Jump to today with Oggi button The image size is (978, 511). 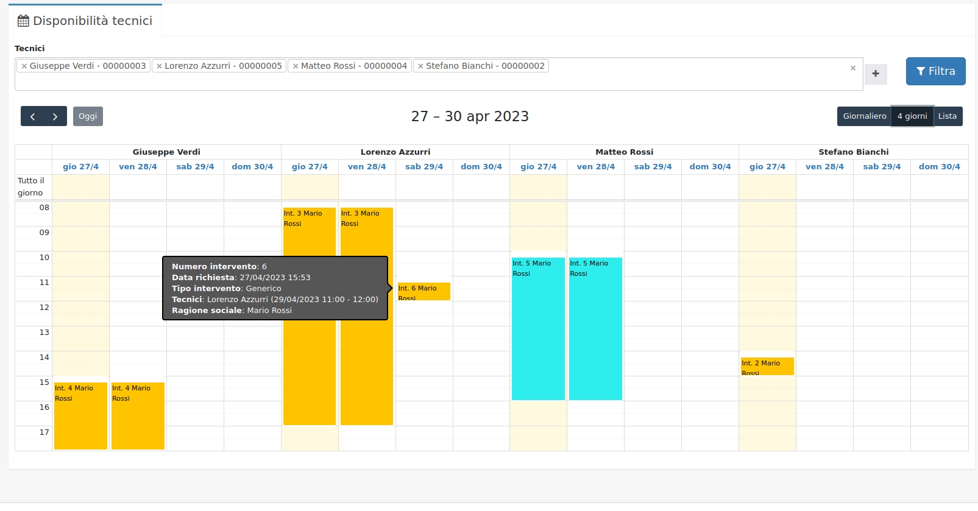click(x=88, y=116)
